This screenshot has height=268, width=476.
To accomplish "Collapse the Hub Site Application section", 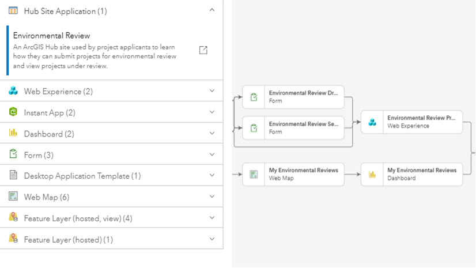I will coord(212,10).
